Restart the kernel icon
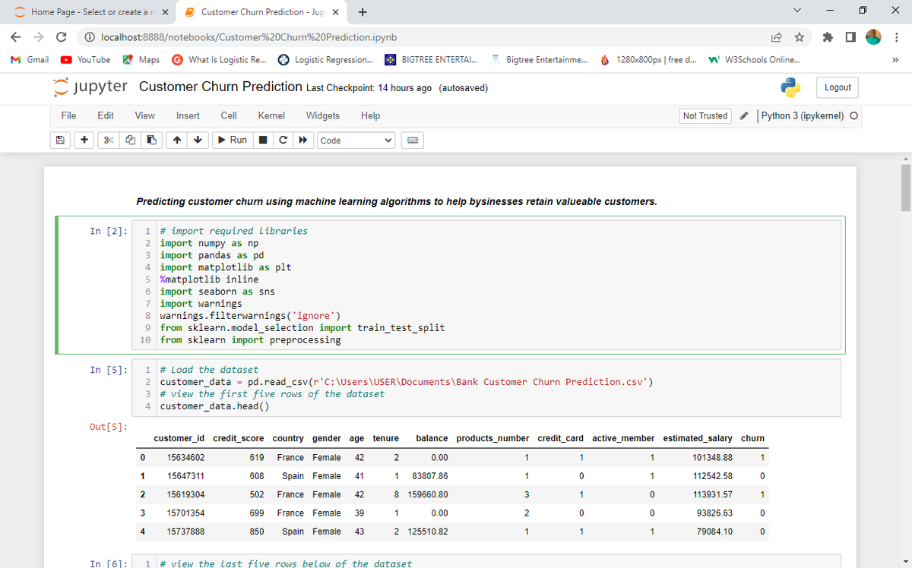 point(283,140)
